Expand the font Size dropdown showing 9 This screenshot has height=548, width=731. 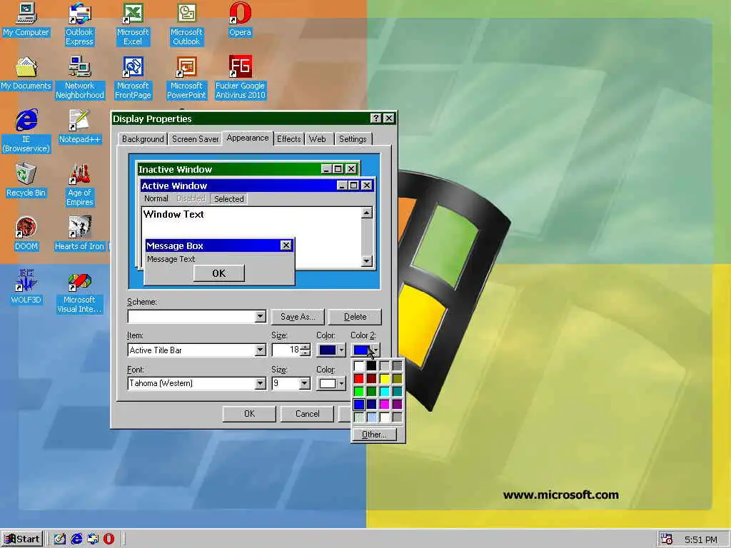[x=304, y=383]
